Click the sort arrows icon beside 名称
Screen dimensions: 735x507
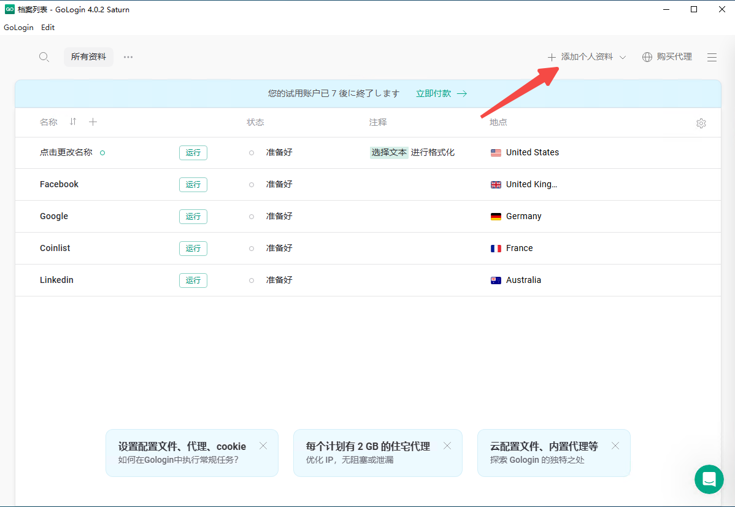pyautogui.click(x=73, y=122)
